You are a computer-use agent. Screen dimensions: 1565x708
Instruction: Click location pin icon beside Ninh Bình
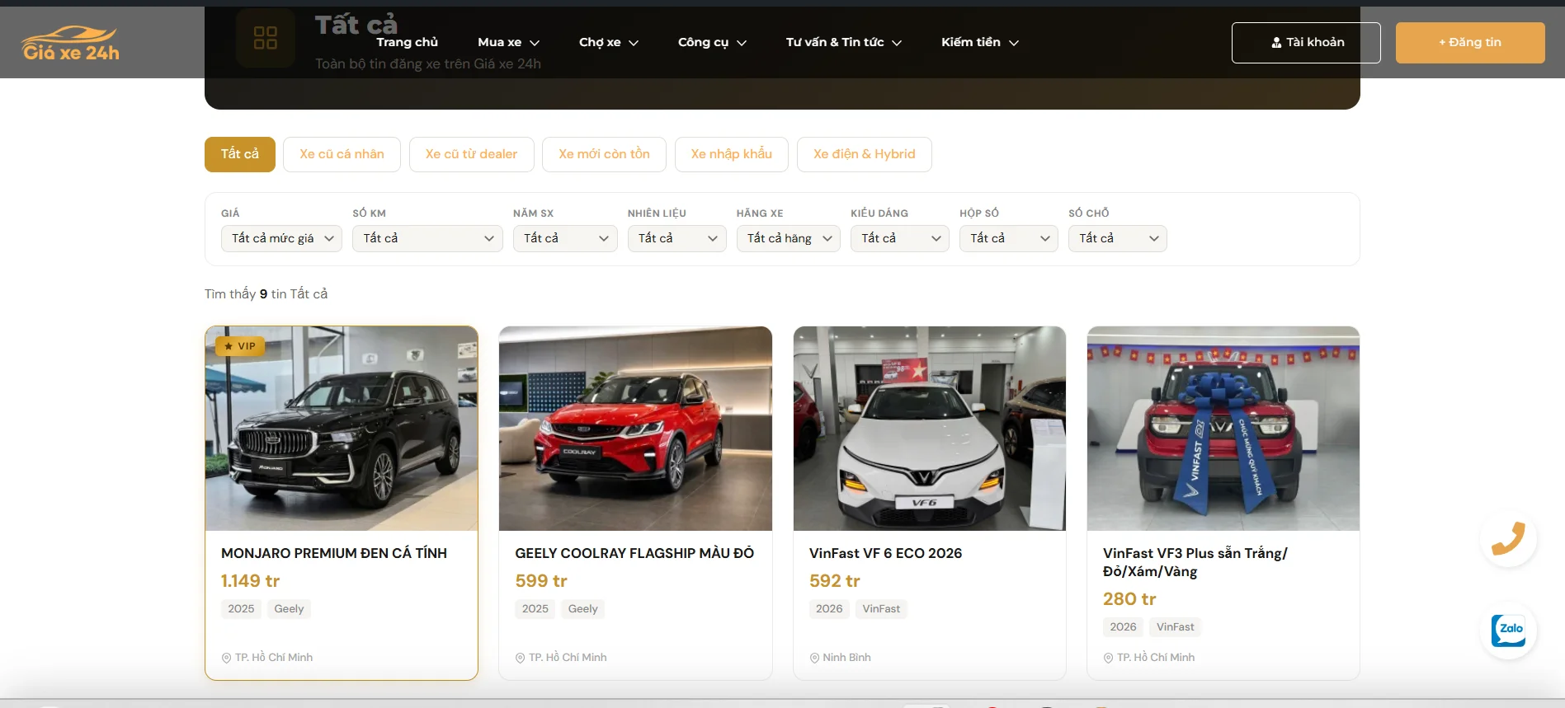[814, 658]
